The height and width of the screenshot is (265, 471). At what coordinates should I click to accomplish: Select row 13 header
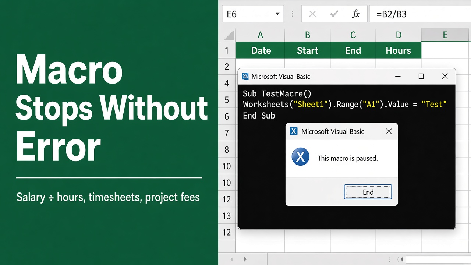(227, 216)
